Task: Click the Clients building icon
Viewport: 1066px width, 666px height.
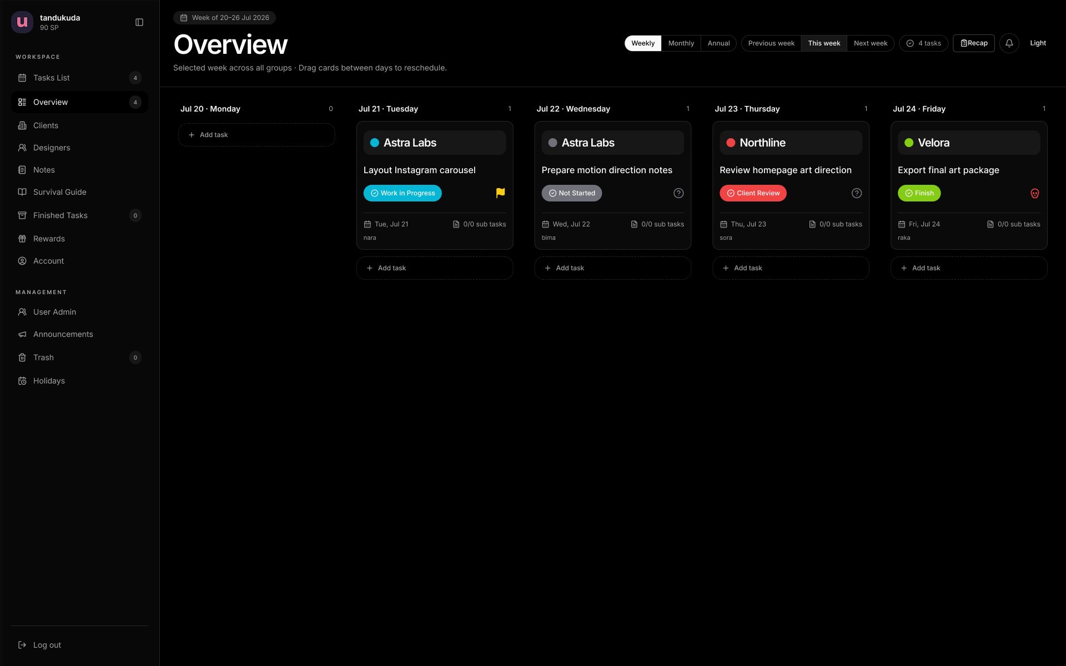Action: click(22, 125)
